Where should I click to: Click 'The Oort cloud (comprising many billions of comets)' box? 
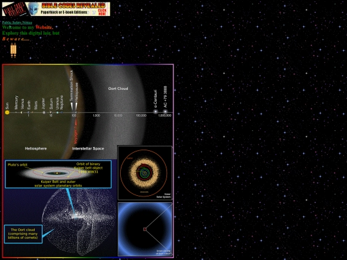click(23, 234)
